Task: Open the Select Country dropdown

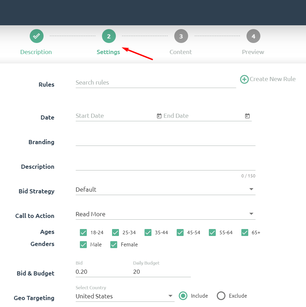Action: pos(170,296)
